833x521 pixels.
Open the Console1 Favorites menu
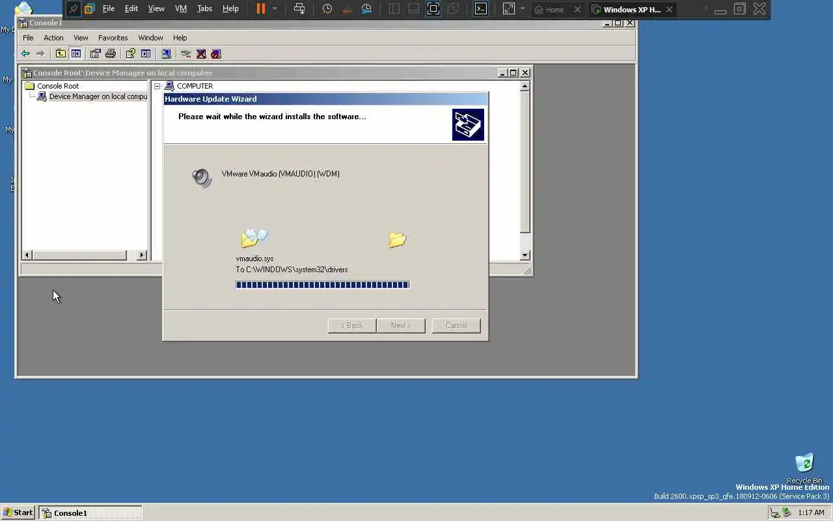tap(113, 38)
